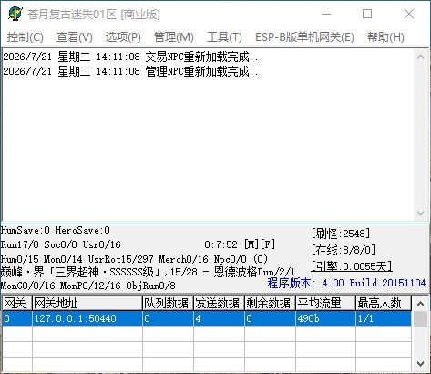
Task: Open the ESP-B版单机网关(E) menu
Action: 304,37
